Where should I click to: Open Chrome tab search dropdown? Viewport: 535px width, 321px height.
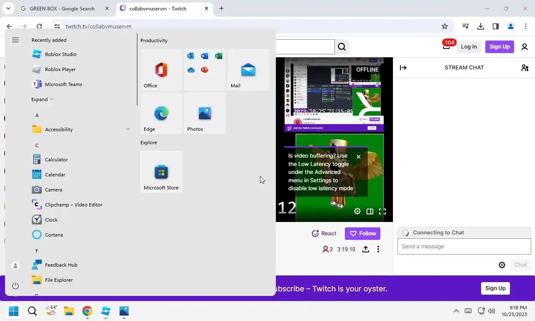point(8,8)
